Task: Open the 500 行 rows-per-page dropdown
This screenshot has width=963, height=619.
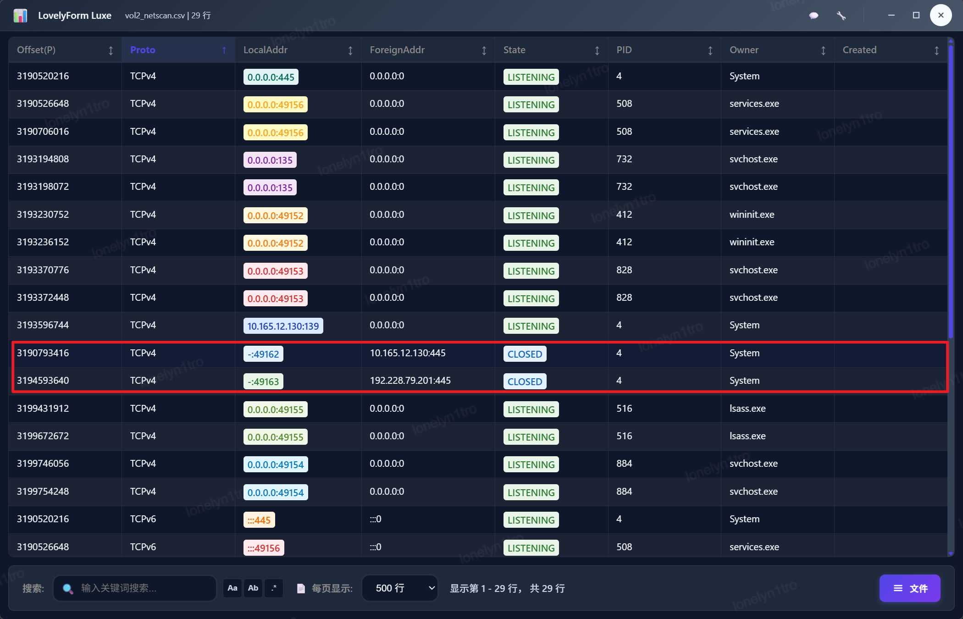Action: pyautogui.click(x=400, y=588)
